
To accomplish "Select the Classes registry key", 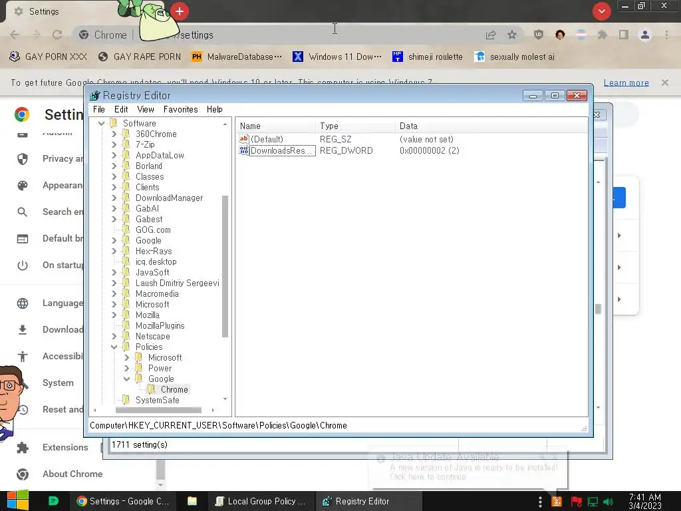I will coord(150,176).
